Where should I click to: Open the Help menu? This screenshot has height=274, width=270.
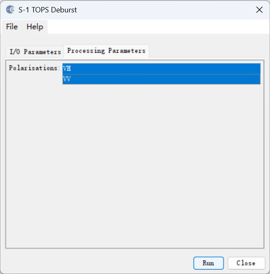35,27
